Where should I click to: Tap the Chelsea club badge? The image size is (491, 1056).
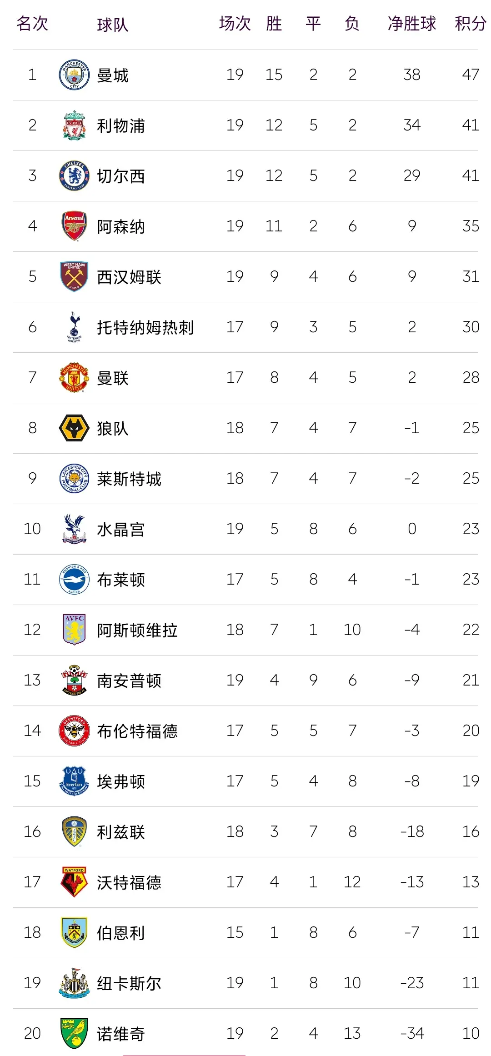point(74,176)
